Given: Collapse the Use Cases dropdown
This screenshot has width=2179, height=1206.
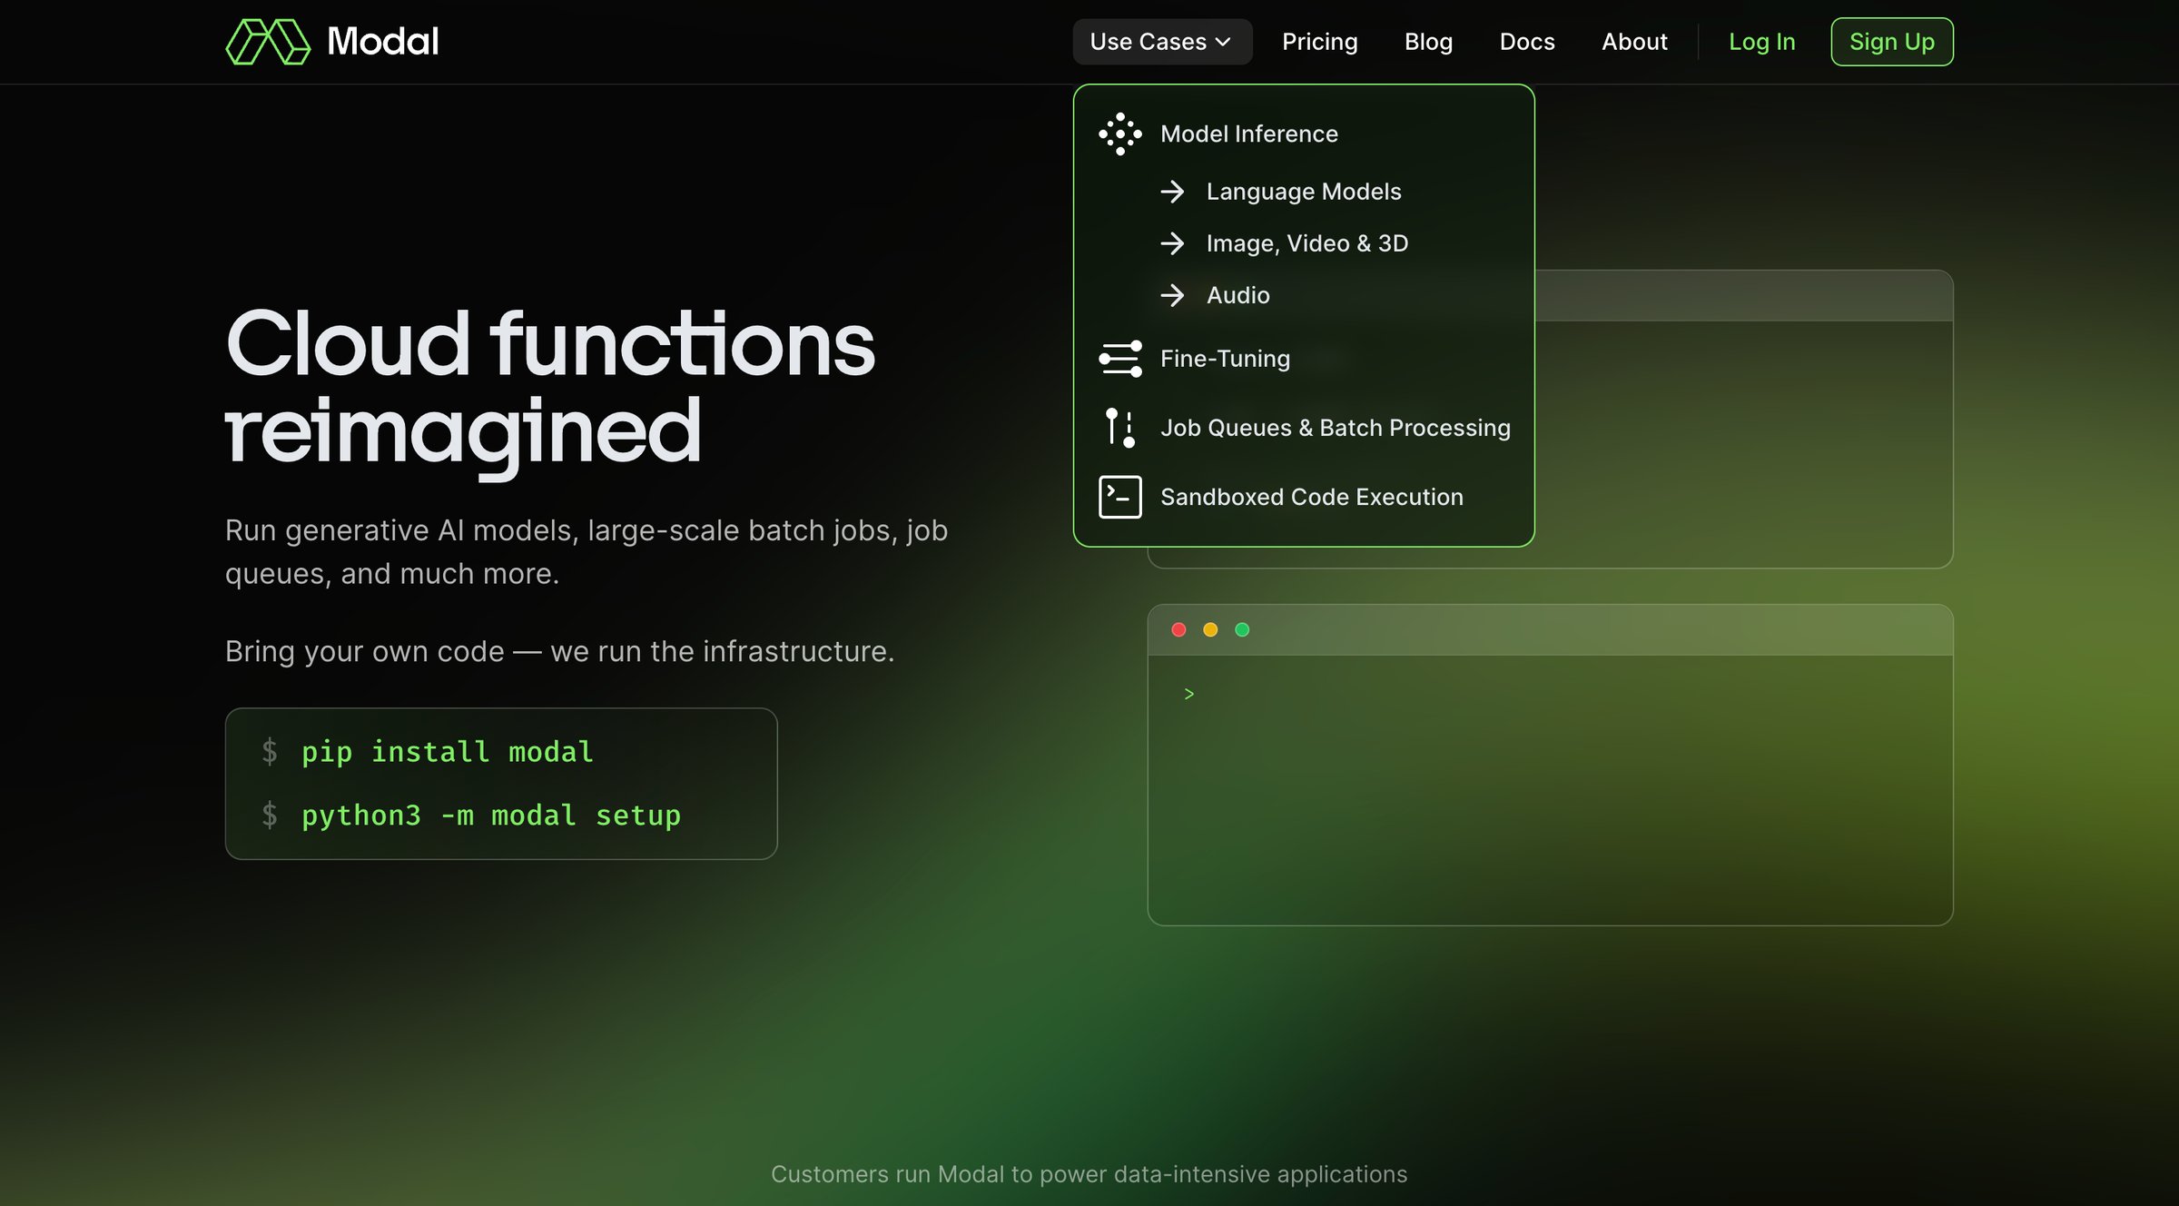Looking at the screenshot, I should [1162, 42].
